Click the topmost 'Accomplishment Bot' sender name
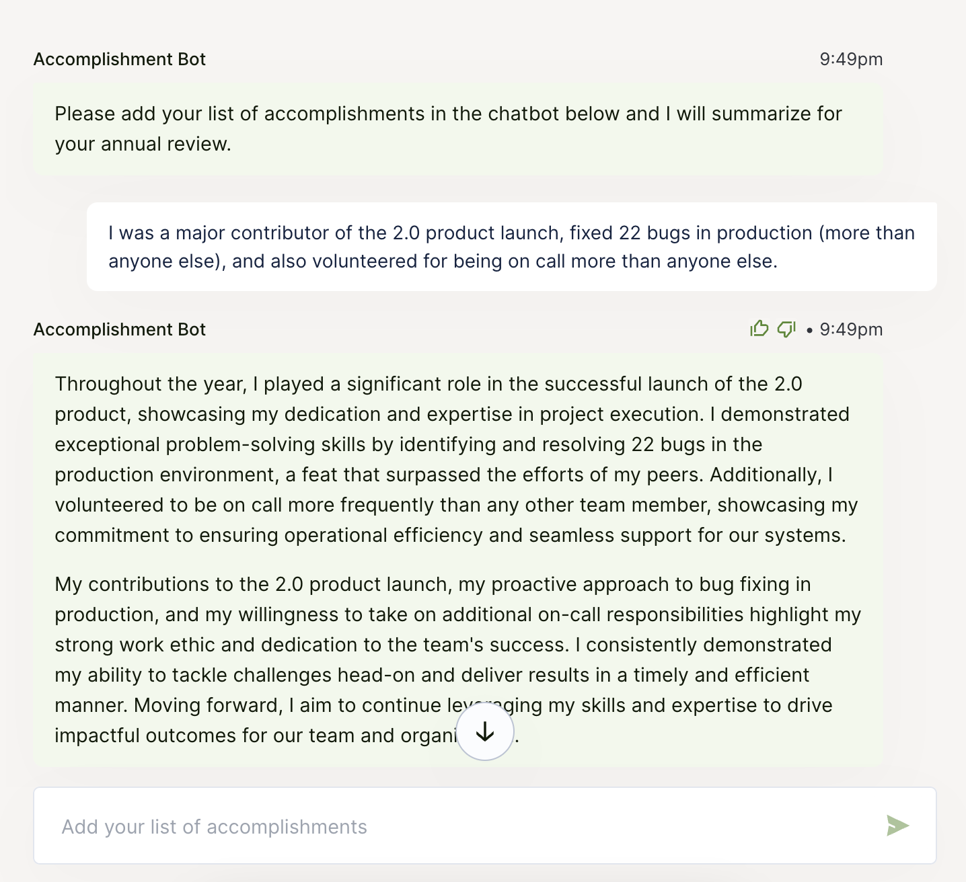The image size is (966, 882). tap(120, 59)
